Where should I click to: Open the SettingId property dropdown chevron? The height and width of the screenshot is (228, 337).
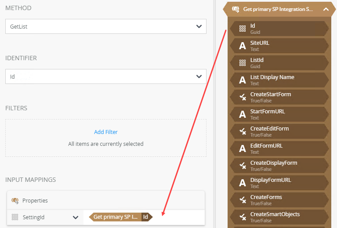tap(76, 217)
